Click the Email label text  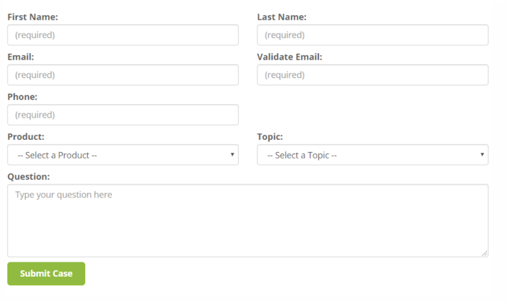(21, 57)
